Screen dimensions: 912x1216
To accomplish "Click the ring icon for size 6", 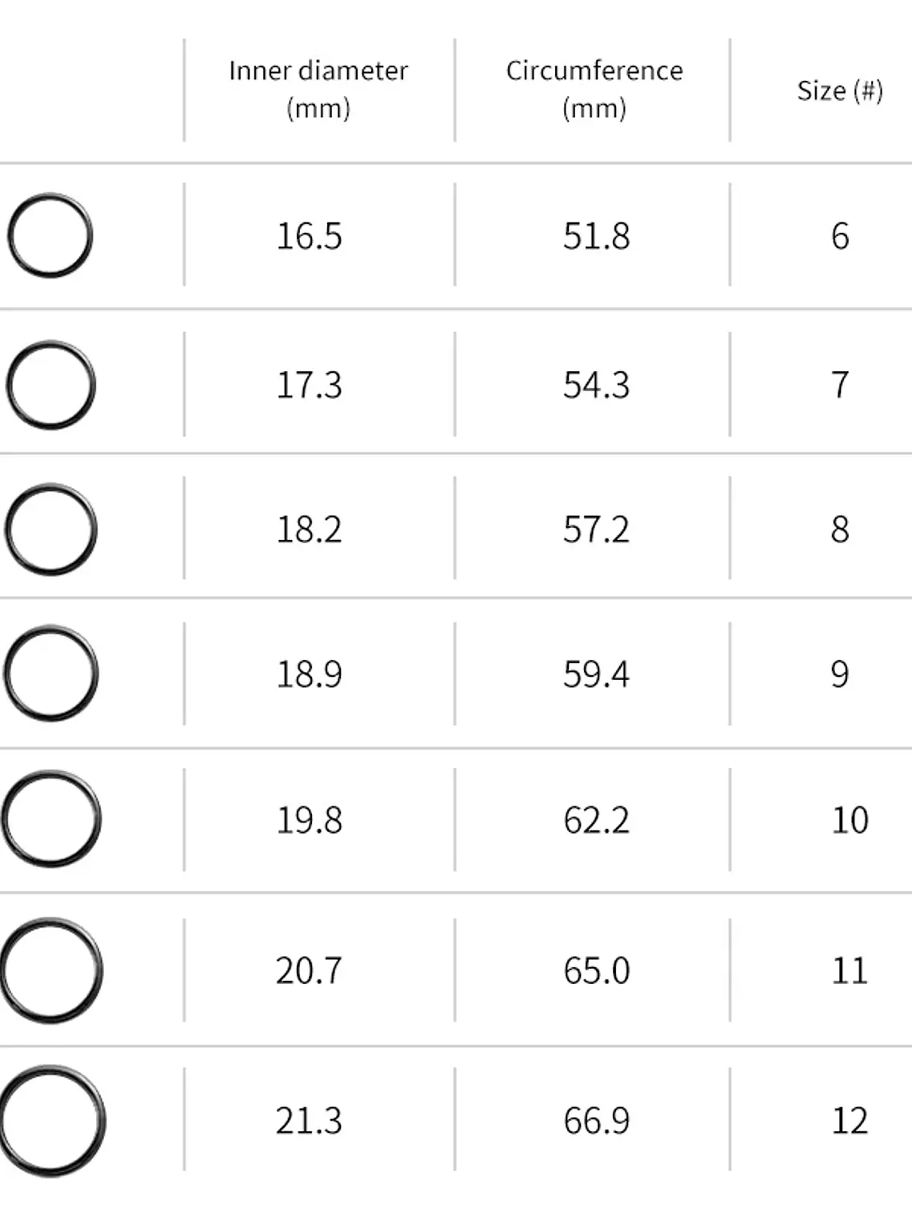I will (x=50, y=236).
